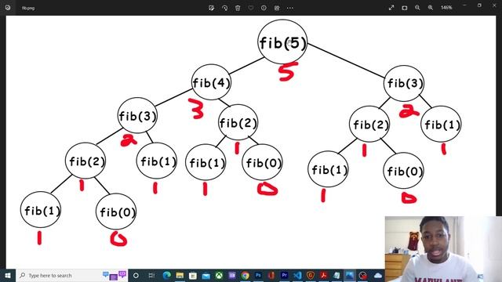
Task: Click the fib(5) root node
Action: [x=282, y=42]
